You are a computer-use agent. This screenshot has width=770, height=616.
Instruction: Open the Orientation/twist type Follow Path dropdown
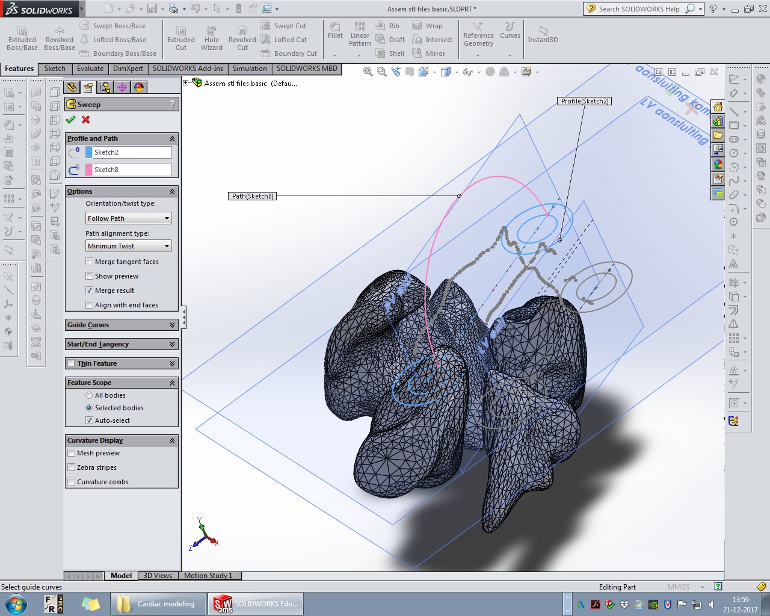pyautogui.click(x=129, y=218)
